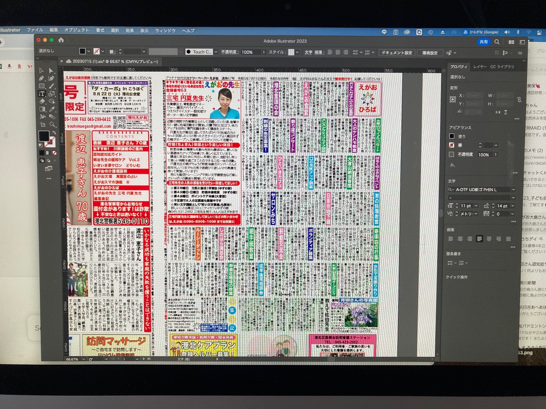Expand the 11 pt font size dropdown
Screen dimensions: 546x409
[x=476, y=206]
